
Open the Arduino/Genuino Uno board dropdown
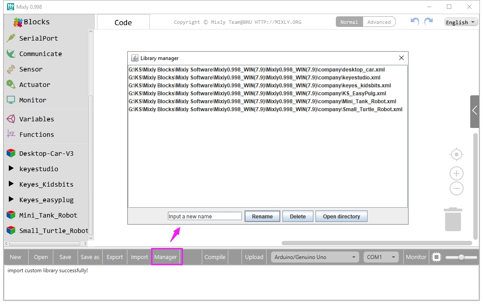pyautogui.click(x=315, y=257)
